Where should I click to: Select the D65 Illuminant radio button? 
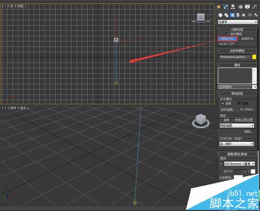click(x=221, y=164)
